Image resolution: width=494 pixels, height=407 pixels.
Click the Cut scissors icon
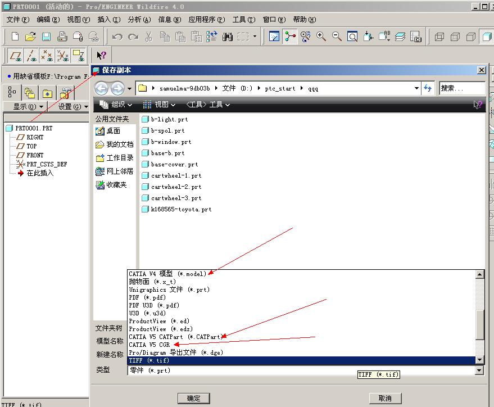tap(149, 37)
